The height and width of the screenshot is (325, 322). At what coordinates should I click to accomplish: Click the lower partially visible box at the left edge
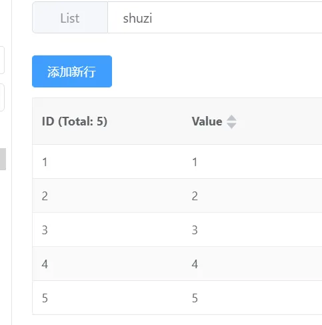tap(2, 97)
